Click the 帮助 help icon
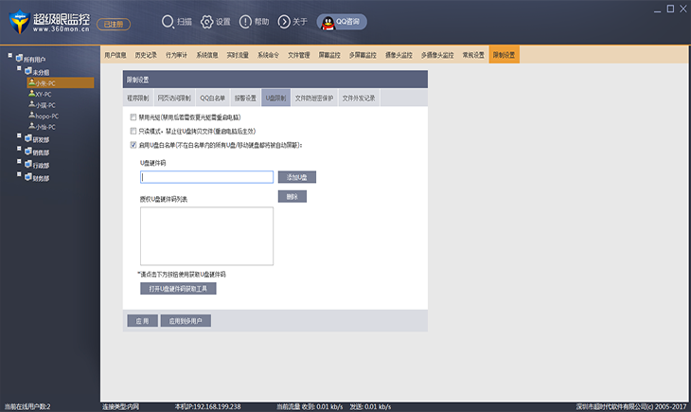 (x=246, y=21)
